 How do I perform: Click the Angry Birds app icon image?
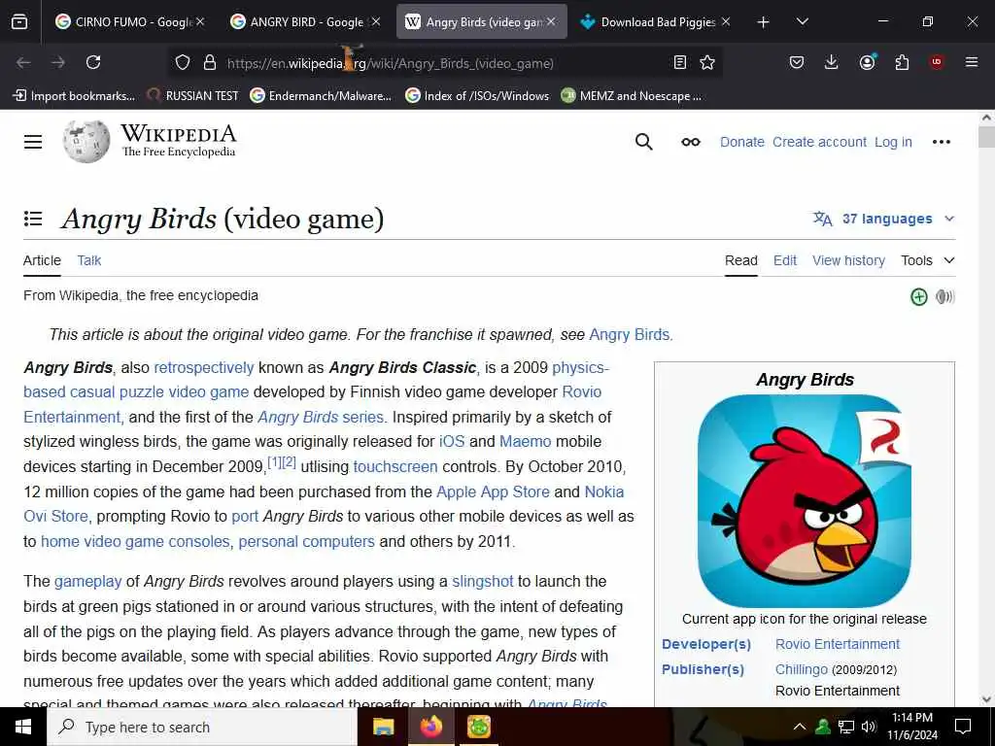(x=804, y=500)
